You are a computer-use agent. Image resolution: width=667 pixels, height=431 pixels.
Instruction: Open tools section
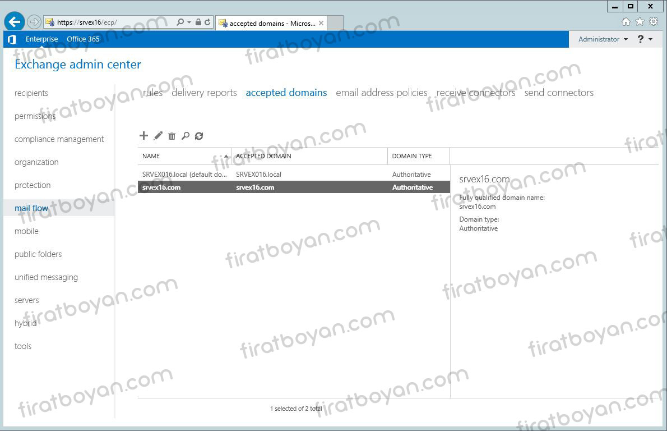click(x=23, y=346)
